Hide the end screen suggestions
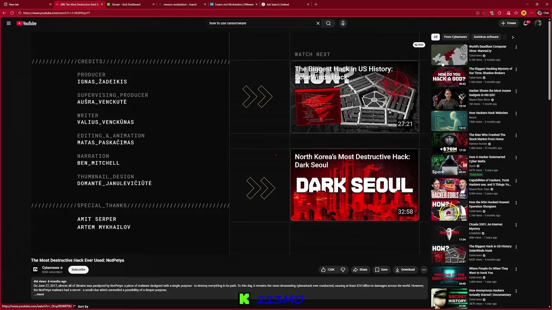The height and width of the screenshot is (310, 552). [419, 45]
